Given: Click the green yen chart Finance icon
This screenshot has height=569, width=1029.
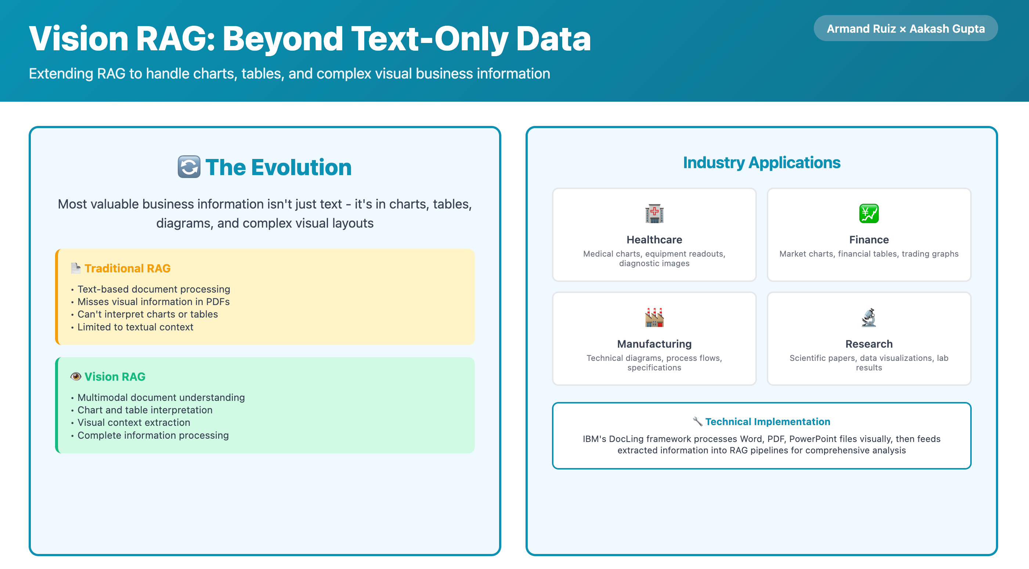Looking at the screenshot, I should [869, 214].
